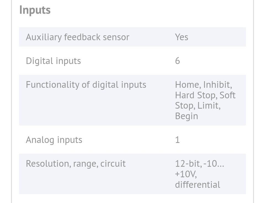Select Resolution, range, circuit label

pos(76,164)
